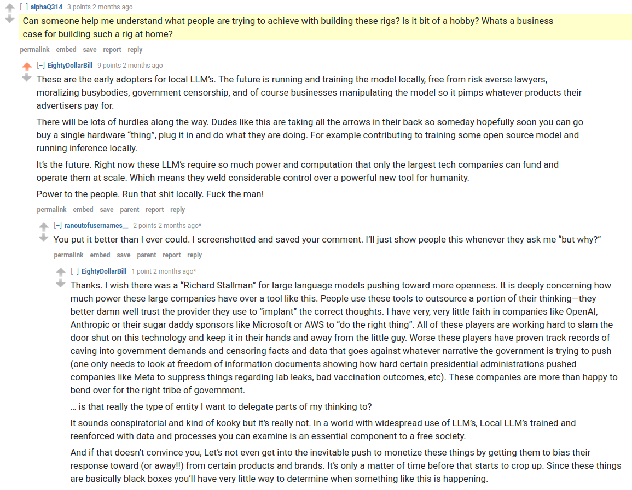Downvote EightyDollarBill's 1-point reply
Image resolution: width=632 pixels, height=490 pixels.
click(60, 284)
